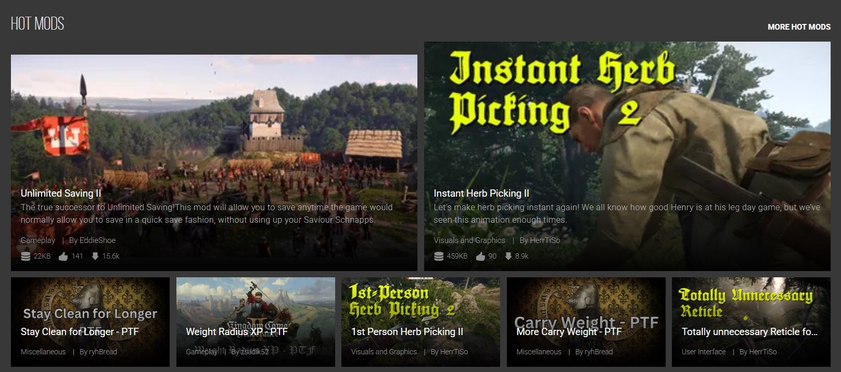841x372 pixels.
Task: Click the Gameplay category under Unlimited Saving II
Action: click(38, 240)
